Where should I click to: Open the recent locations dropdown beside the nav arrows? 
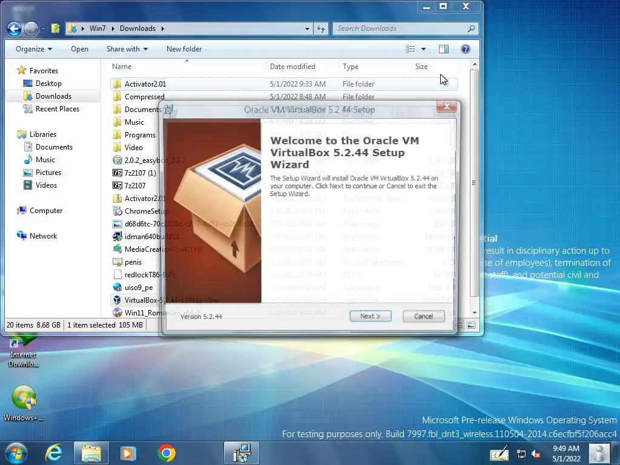click(x=43, y=28)
